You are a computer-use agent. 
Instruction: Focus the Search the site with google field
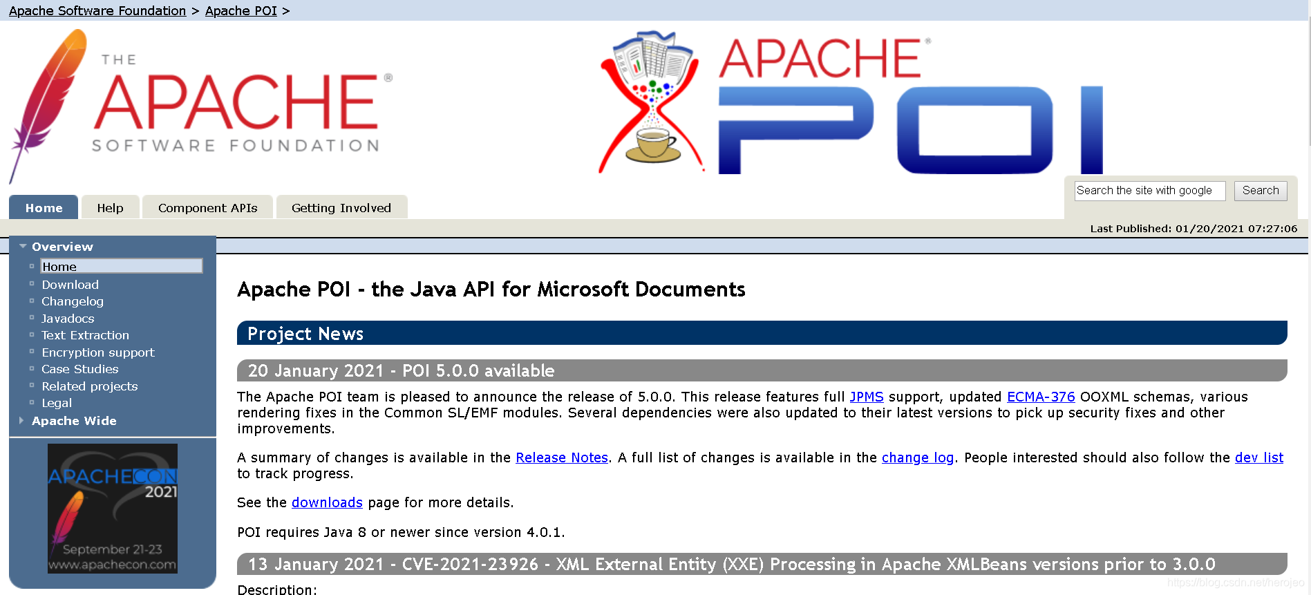[1150, 191]
